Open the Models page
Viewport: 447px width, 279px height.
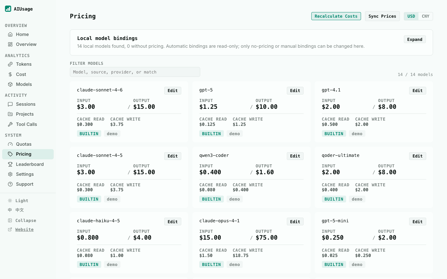point(28,84)
